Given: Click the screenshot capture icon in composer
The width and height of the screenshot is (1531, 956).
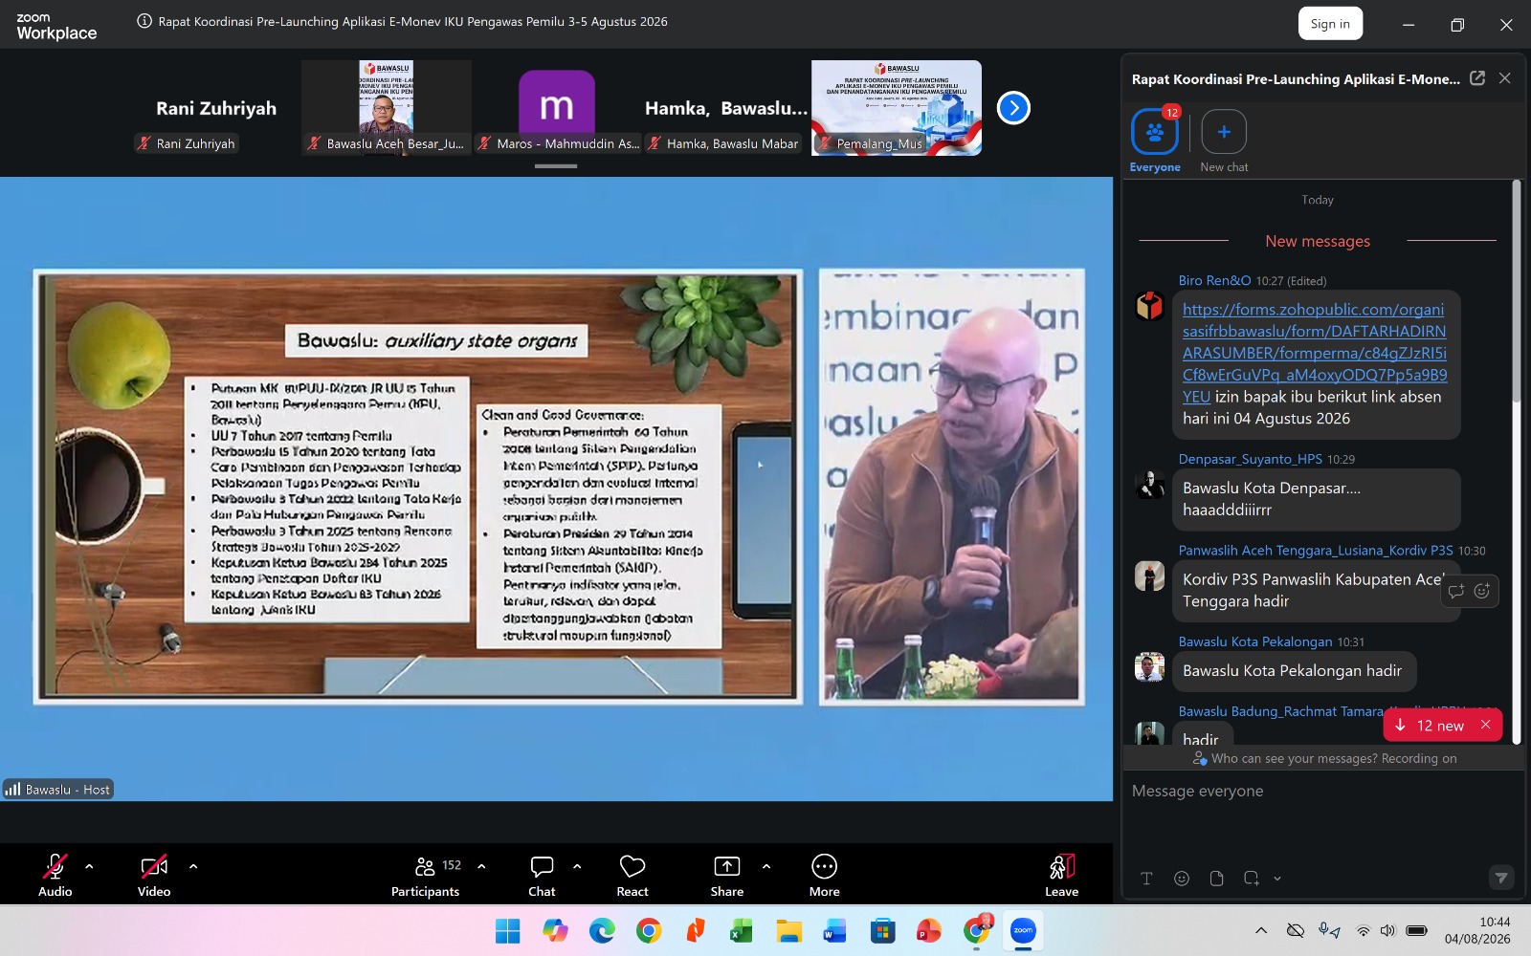Looking at the screenshot, I should click(1251, 879).
